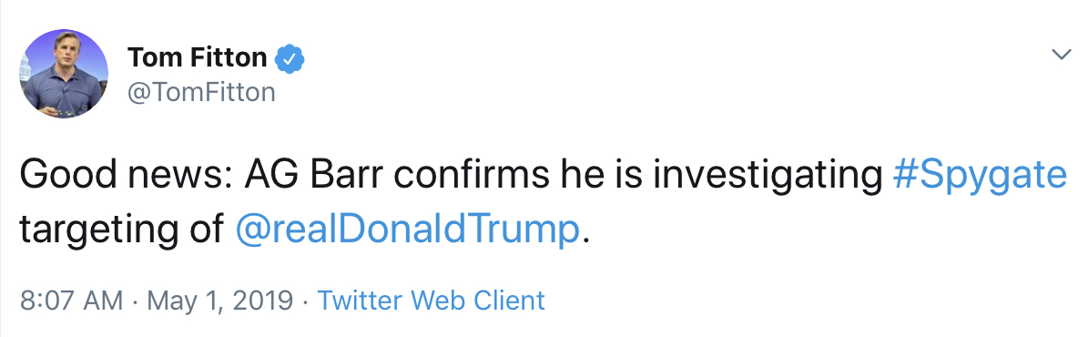Click the May 1, 2019 date
This screenshot has height=337, width=1089.
tap(220, 301)
